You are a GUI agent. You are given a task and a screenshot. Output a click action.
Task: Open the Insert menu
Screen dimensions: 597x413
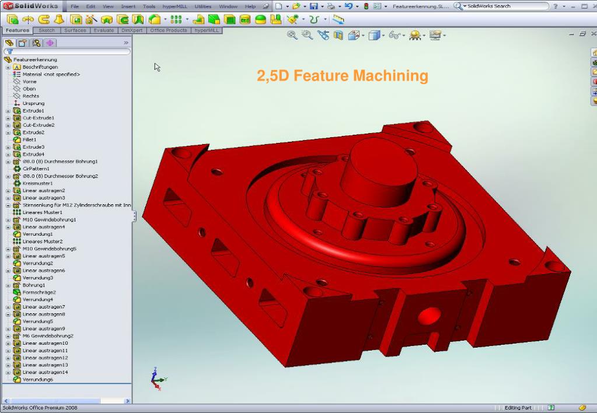(x=128, y=6)
